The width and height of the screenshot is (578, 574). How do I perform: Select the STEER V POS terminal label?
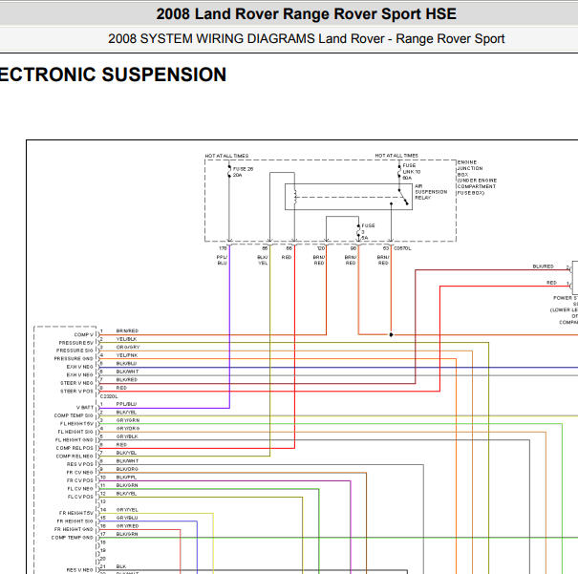pyautogui.click(x=76, y=391)
